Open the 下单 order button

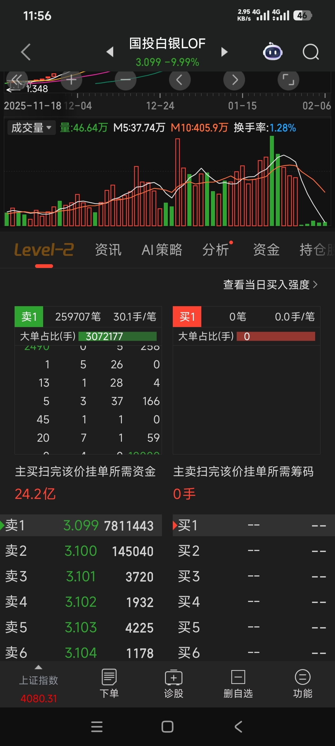click(x=109, y=684)
